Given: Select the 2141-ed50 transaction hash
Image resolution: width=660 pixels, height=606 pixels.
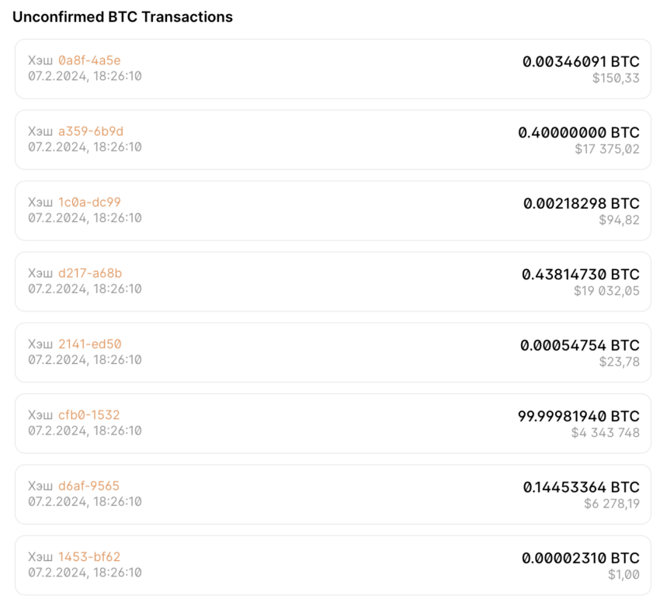Looking at the screenshot, I should (90, 344).
